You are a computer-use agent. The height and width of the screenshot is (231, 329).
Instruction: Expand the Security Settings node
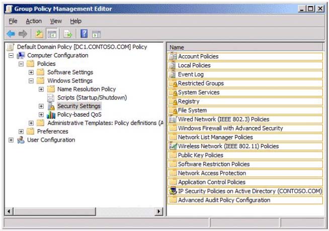pyautogui.click(x=41, y=106)
